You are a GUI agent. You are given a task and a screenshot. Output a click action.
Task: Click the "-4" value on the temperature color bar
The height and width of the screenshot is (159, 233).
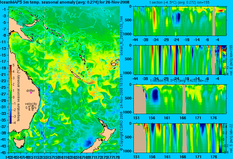14,123
